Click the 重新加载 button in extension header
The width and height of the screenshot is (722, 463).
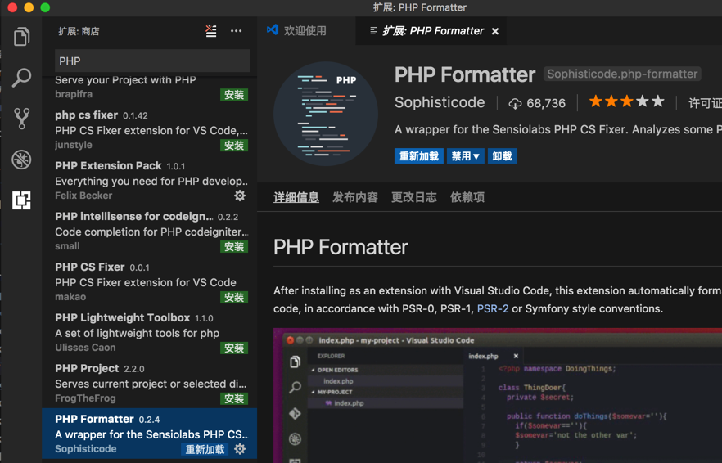[x=419, y=156]
